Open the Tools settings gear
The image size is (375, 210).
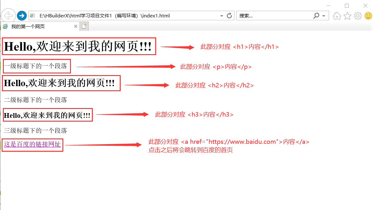[x=358, y=15]
